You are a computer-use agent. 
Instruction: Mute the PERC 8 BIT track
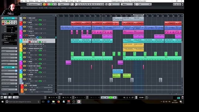pyautogui.click(x=24, y=18)
